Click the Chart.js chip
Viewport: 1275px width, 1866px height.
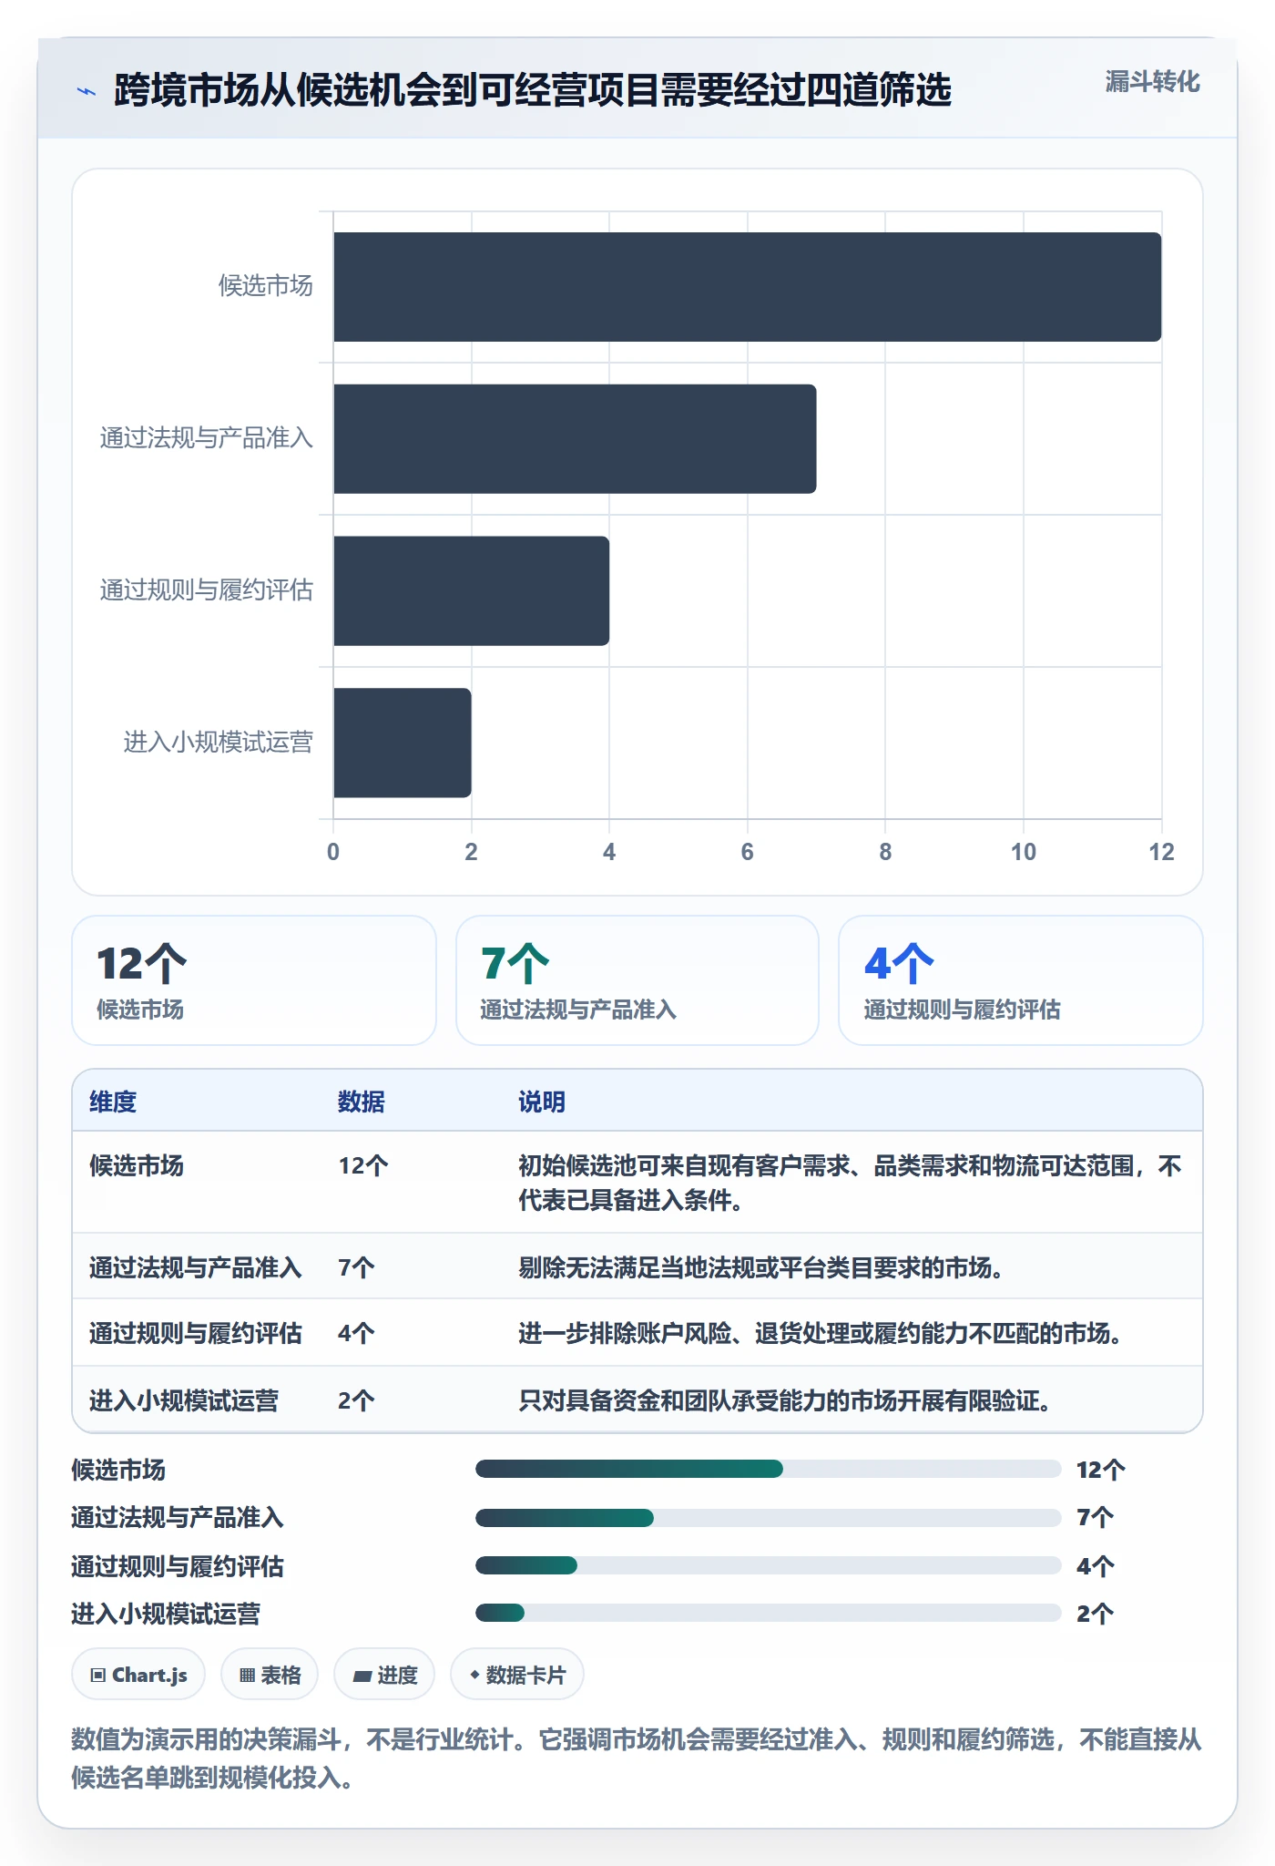(138, 1675)
